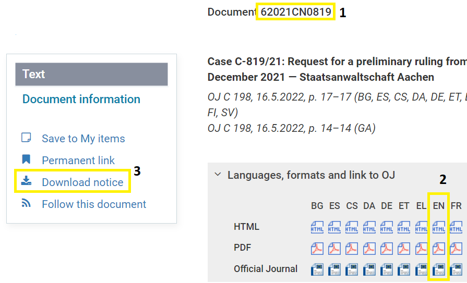
Task: Click the Download notice icon
Action: (26, 182)
